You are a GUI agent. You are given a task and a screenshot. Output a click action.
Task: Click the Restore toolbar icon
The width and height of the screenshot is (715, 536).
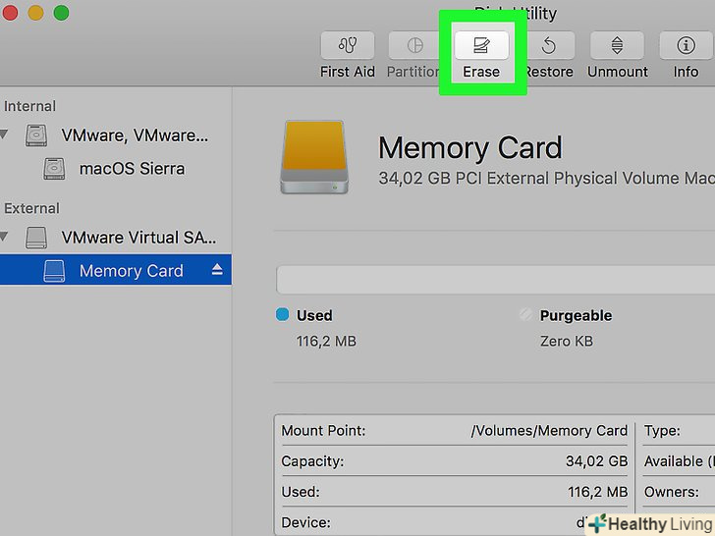point(548,45)
